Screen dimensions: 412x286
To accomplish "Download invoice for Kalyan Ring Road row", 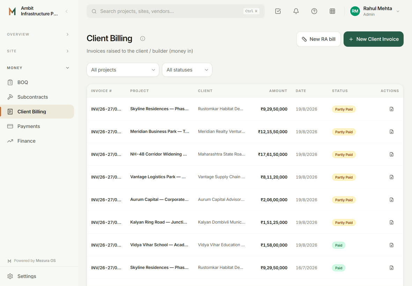I will tap(391, 222).
